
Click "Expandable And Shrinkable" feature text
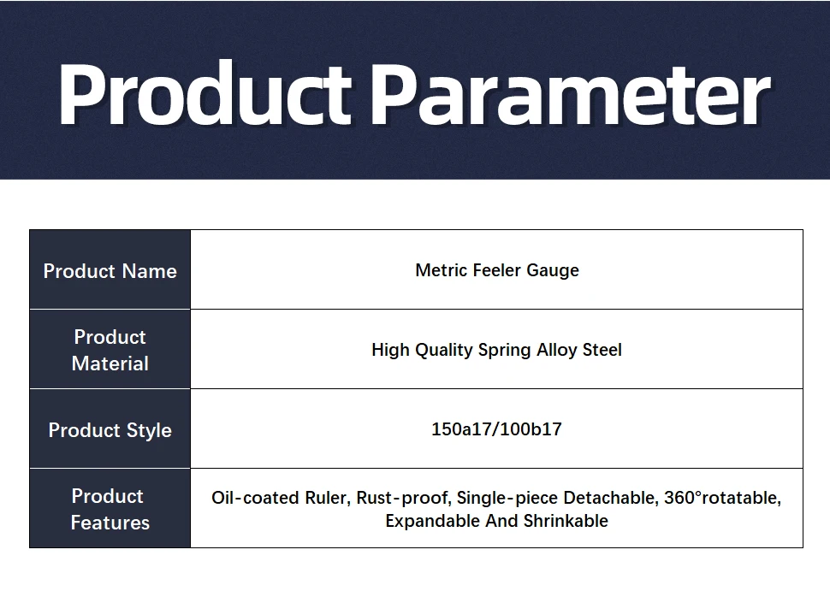[x=496, y=521]
